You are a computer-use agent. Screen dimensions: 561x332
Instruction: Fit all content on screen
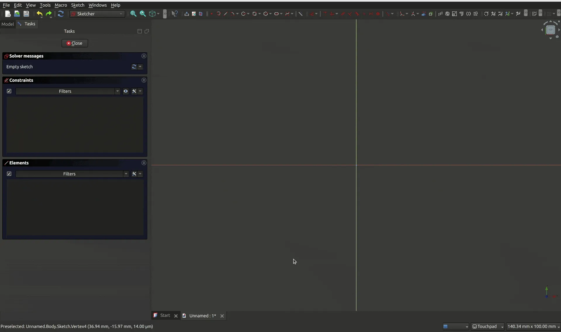133,14
